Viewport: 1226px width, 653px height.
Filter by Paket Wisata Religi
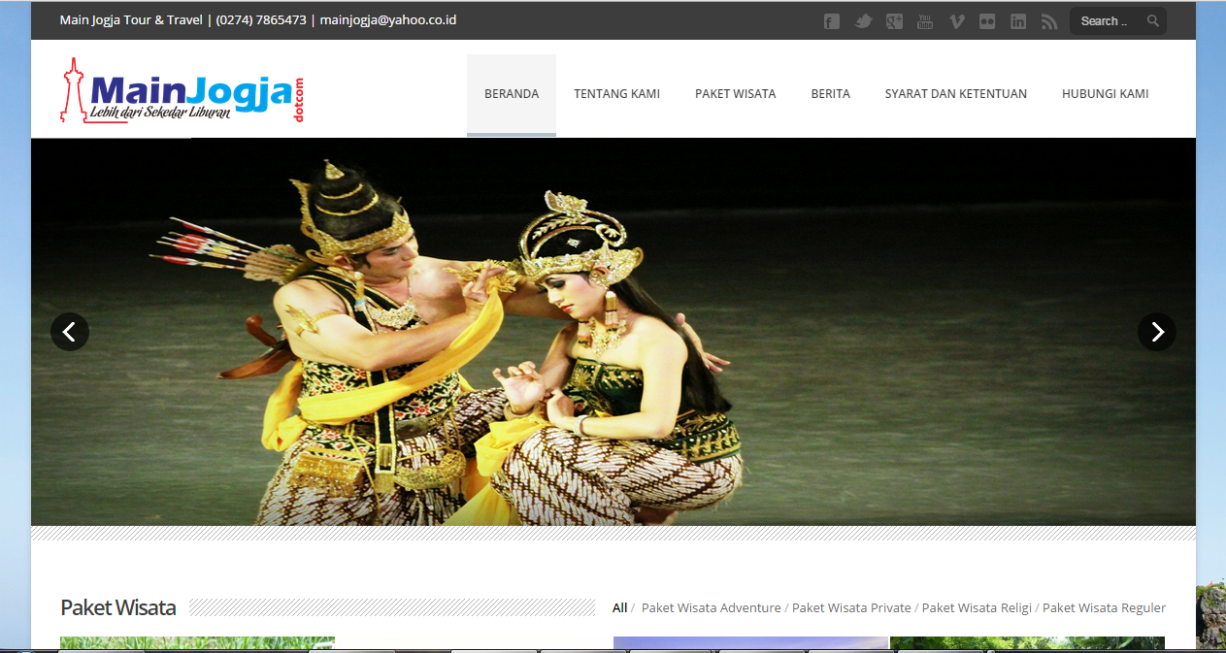click(x=977, y=608)
